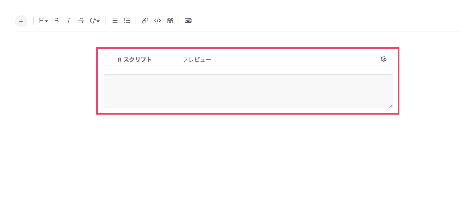Toggle bold formatting

[57, 21]
